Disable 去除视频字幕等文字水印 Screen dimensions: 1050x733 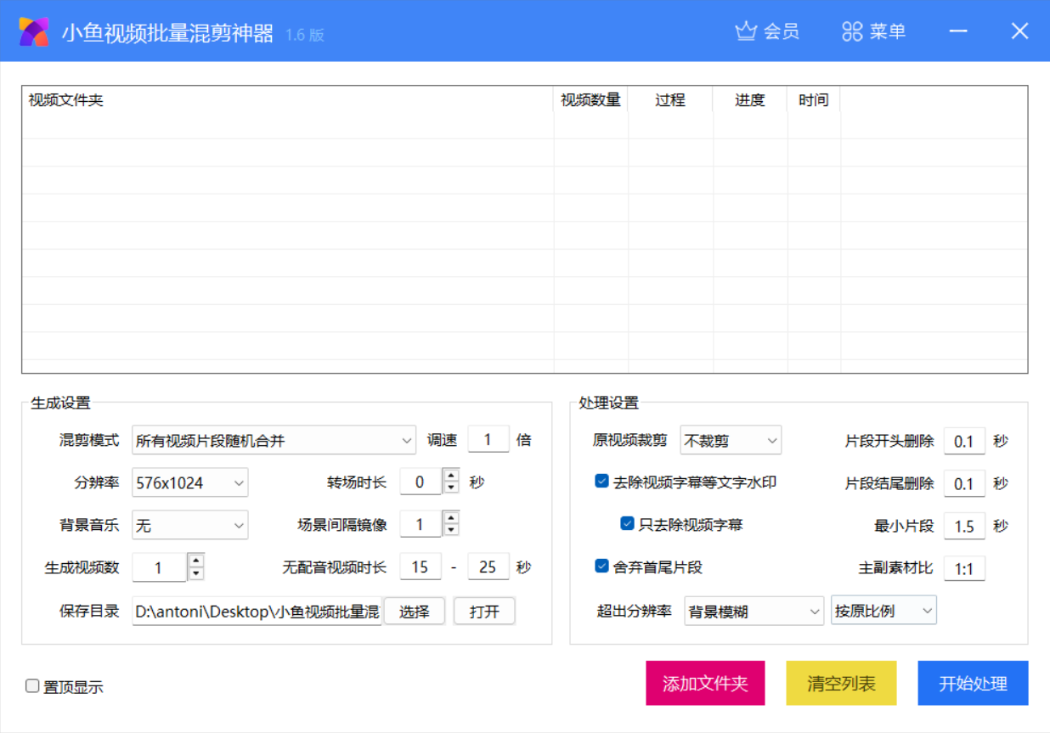pos(602,482)
